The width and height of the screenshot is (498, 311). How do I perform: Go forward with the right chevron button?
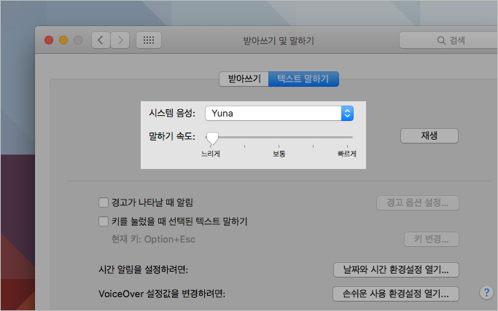tap(120, 40)
